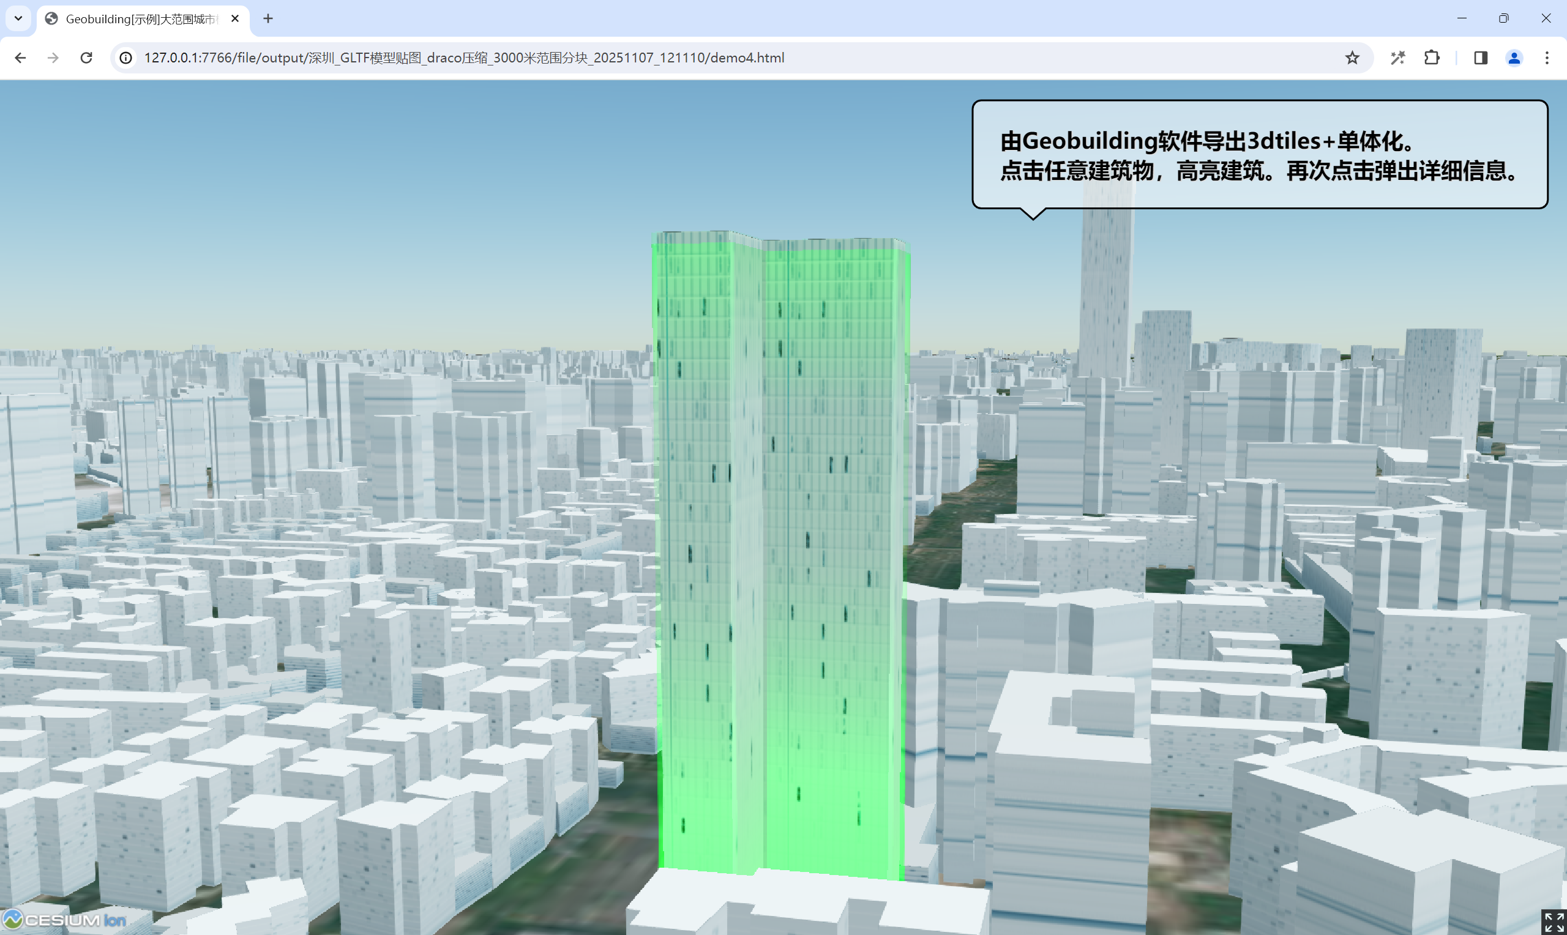Viewport: 1567px width, 935px height.
Task: Expand the tab search dropdown chevron
Action: (18, 18)
